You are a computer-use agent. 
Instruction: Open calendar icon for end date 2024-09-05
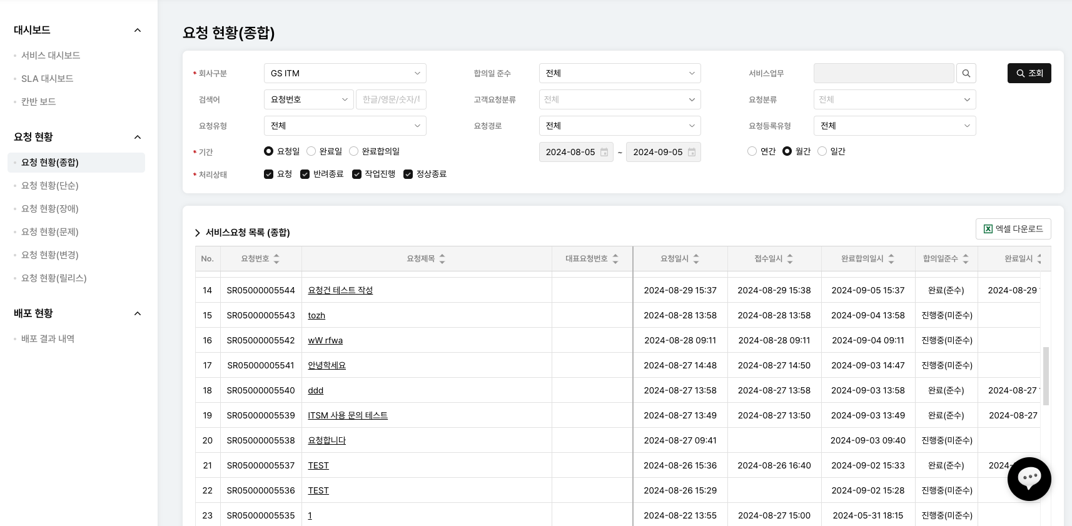pyautogui.click(x=692, y=152)
